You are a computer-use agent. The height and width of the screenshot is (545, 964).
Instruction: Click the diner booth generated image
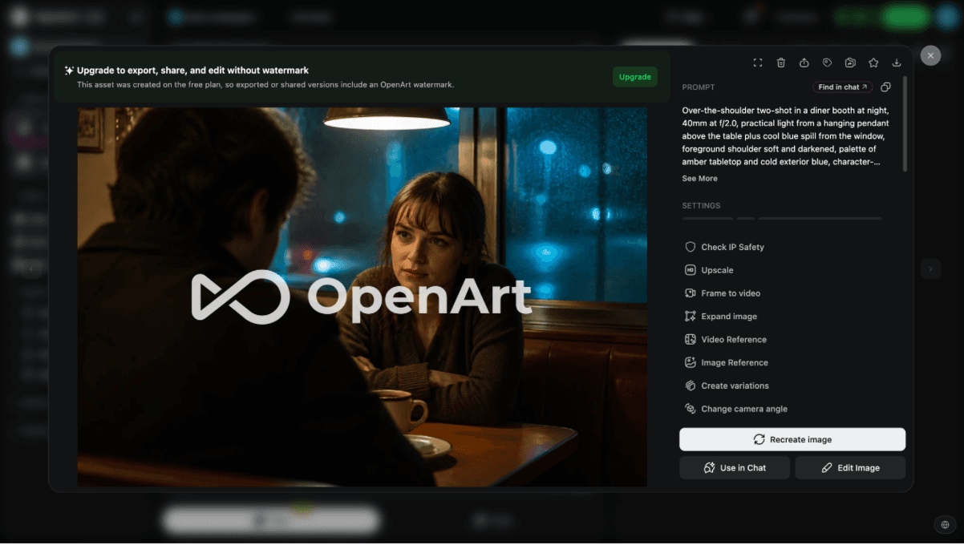pos(362,297)
